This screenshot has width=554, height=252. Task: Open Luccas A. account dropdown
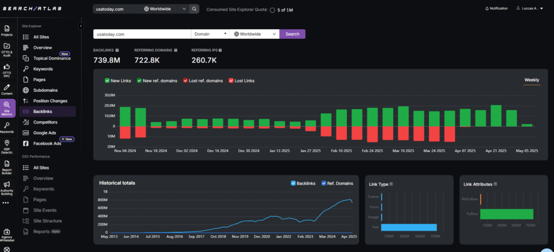pos(529,9)
